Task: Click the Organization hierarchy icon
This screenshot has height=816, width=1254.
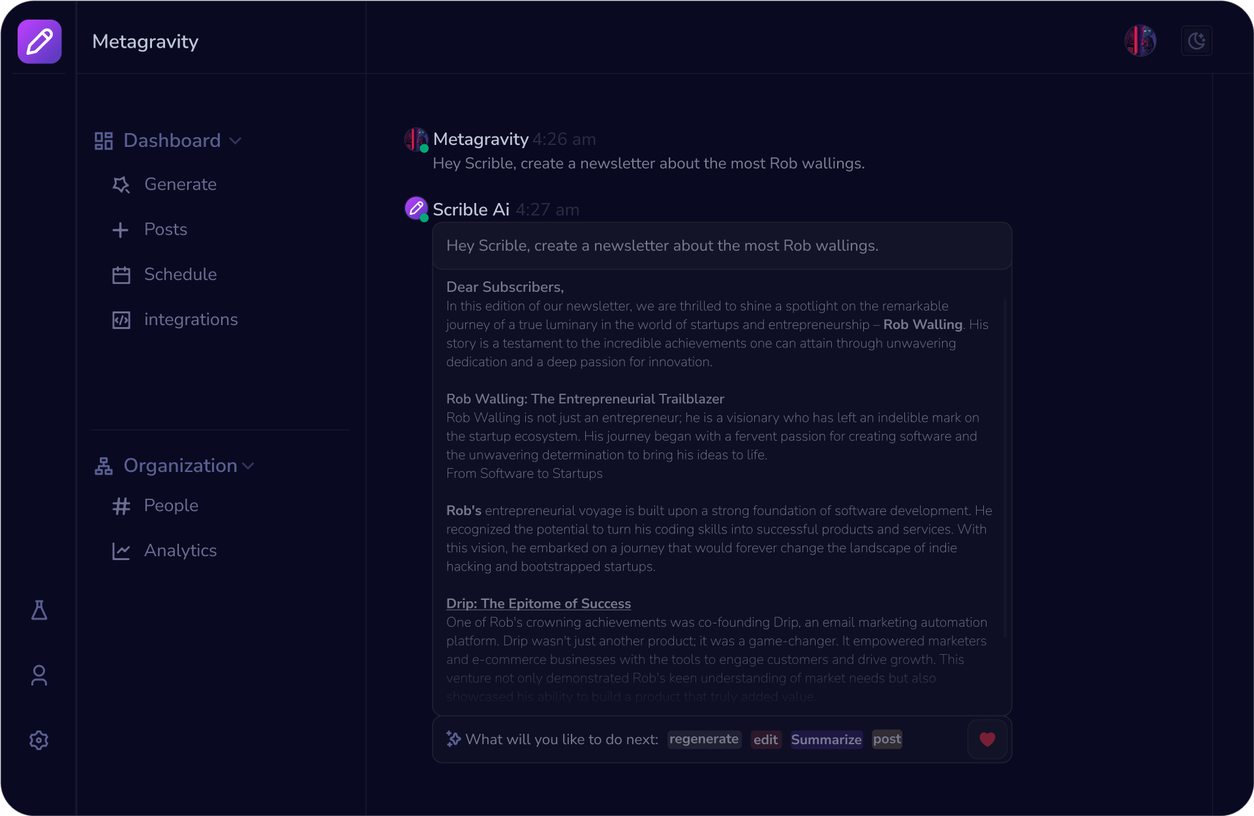Action: click(x=104, y=466)
